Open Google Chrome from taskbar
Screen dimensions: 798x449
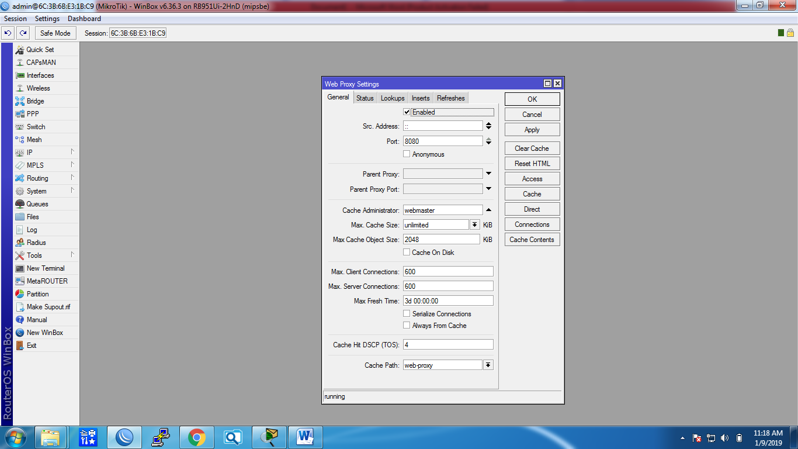click(x=197, y=437)
